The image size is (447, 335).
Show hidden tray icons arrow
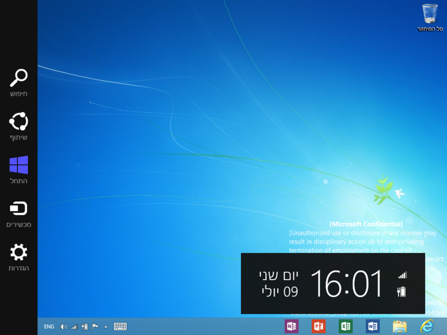[106, 327]
